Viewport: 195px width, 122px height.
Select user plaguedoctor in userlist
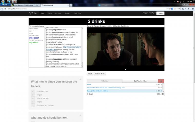[x=34, y=43]
